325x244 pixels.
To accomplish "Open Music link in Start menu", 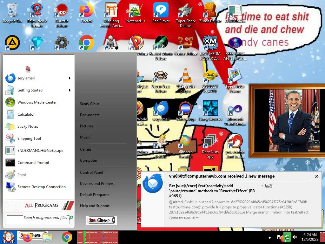I will tap(85, 137).
